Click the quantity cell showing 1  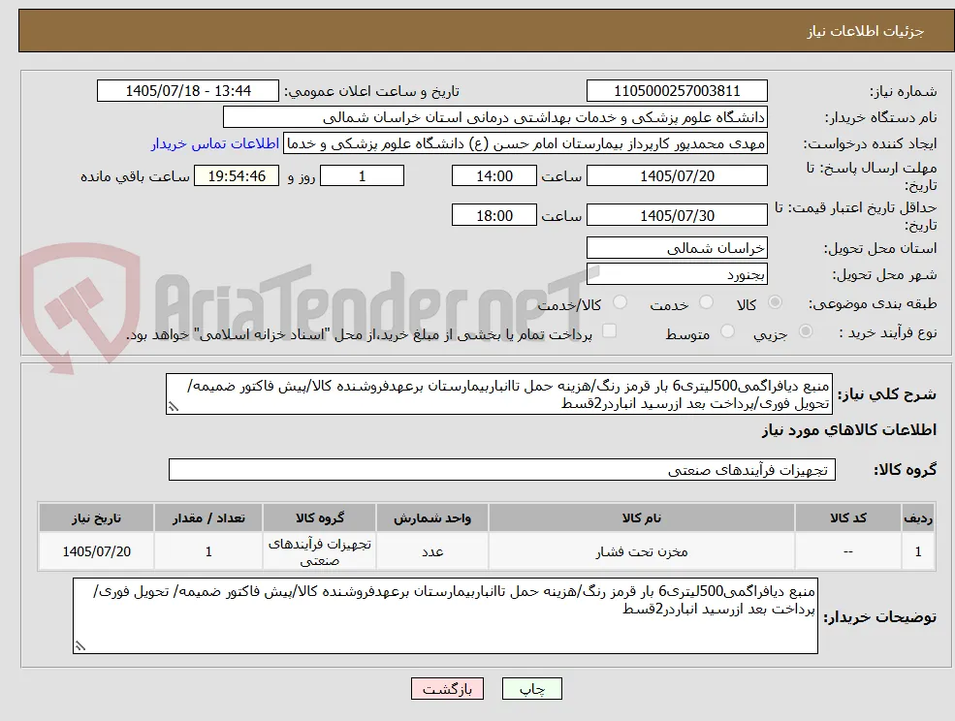pyautogui.click(x=208, y=551)
